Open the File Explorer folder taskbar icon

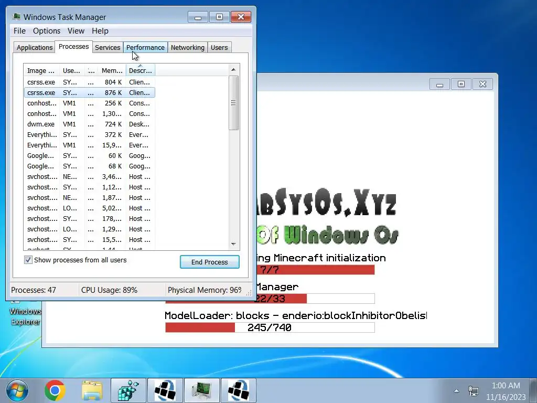pyautogui.click(x=92, y=390)
